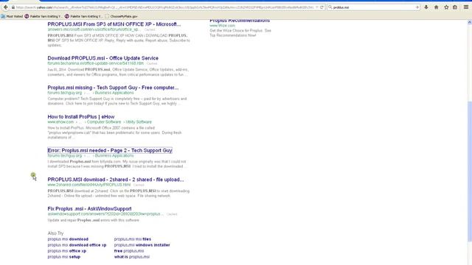The height and width of the screenshot is (265, 472).
Task: Reload the page with the refresh icon
Action: point(322,7)
